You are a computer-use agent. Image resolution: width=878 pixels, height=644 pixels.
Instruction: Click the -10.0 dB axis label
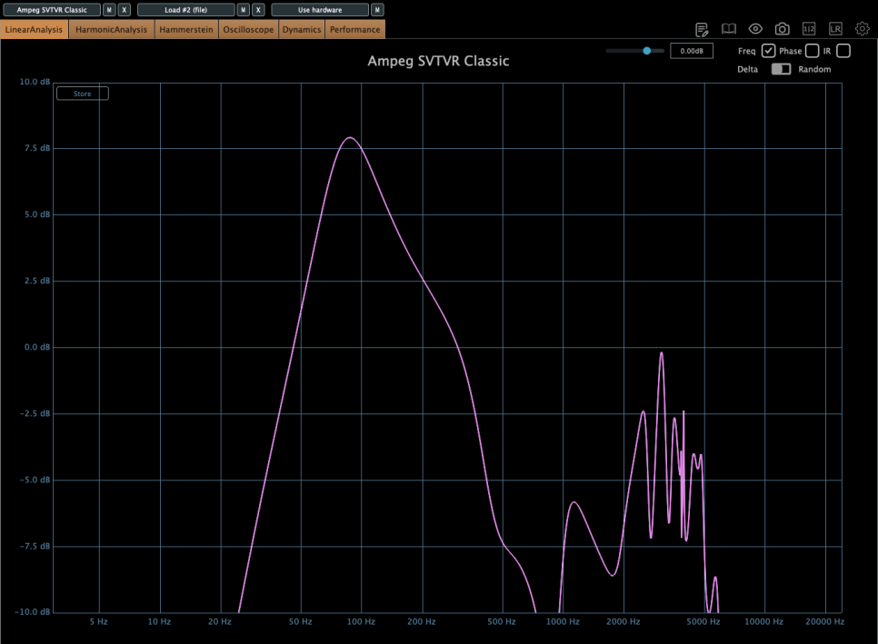point(32,611)
